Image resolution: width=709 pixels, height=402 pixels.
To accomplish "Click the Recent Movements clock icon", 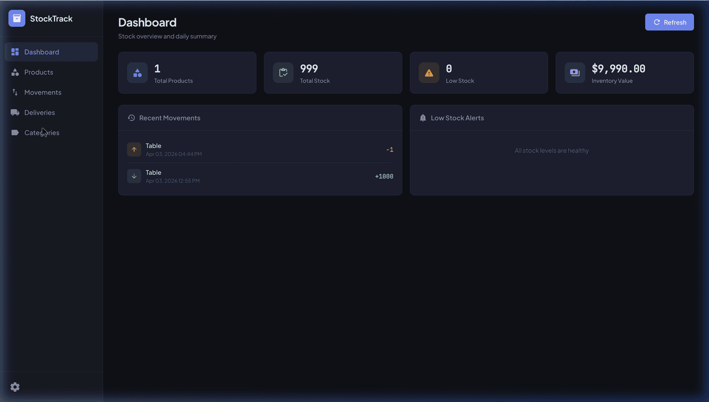I will click(131, 118).
